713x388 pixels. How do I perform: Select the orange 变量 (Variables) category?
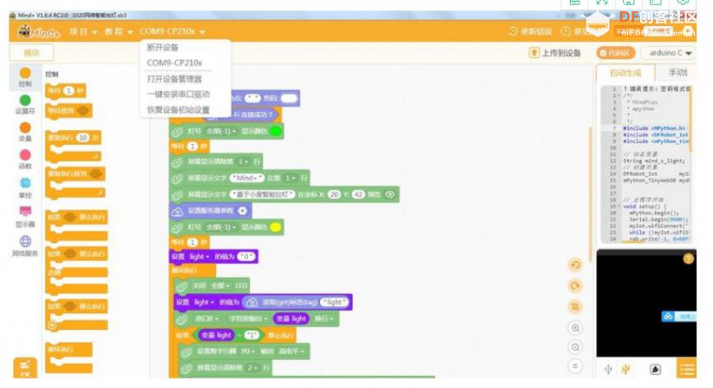coord(25,132)
